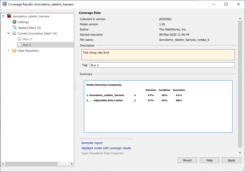This screenshot has height=172, width=245.
Task: Click the Coverage Results window title icon
Action: coord(5,4)
